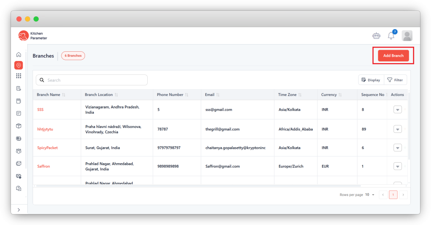Click the cube box sidebar icon
Image resolution: width=431 pixels, height=225 pixels.
(19, 126)
